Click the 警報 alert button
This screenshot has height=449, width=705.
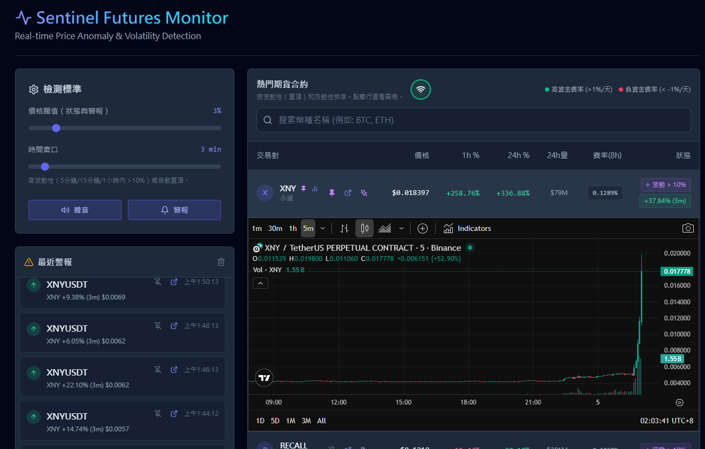(174, 210)
